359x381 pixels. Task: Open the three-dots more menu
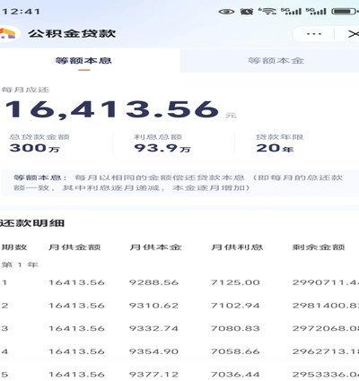tap(314, 34)
